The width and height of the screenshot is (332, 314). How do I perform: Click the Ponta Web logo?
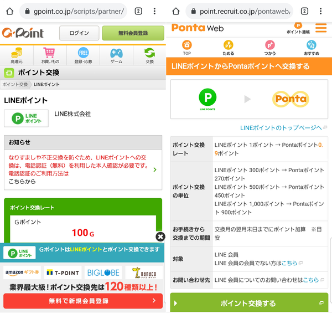click(198, 28)
